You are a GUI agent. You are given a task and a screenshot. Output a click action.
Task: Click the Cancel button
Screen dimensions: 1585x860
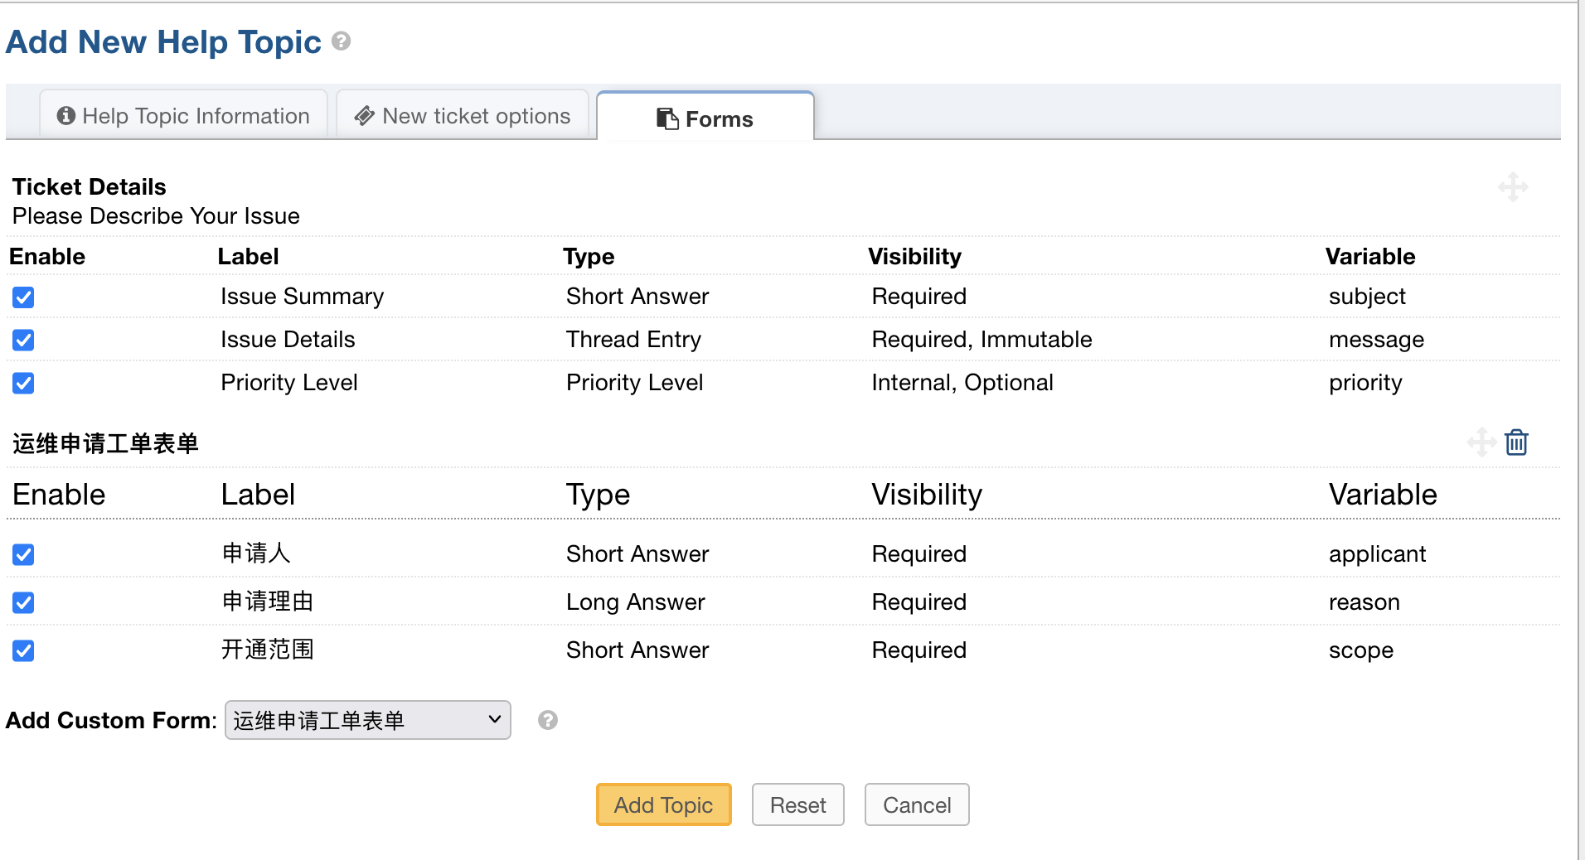pos(916,804)
